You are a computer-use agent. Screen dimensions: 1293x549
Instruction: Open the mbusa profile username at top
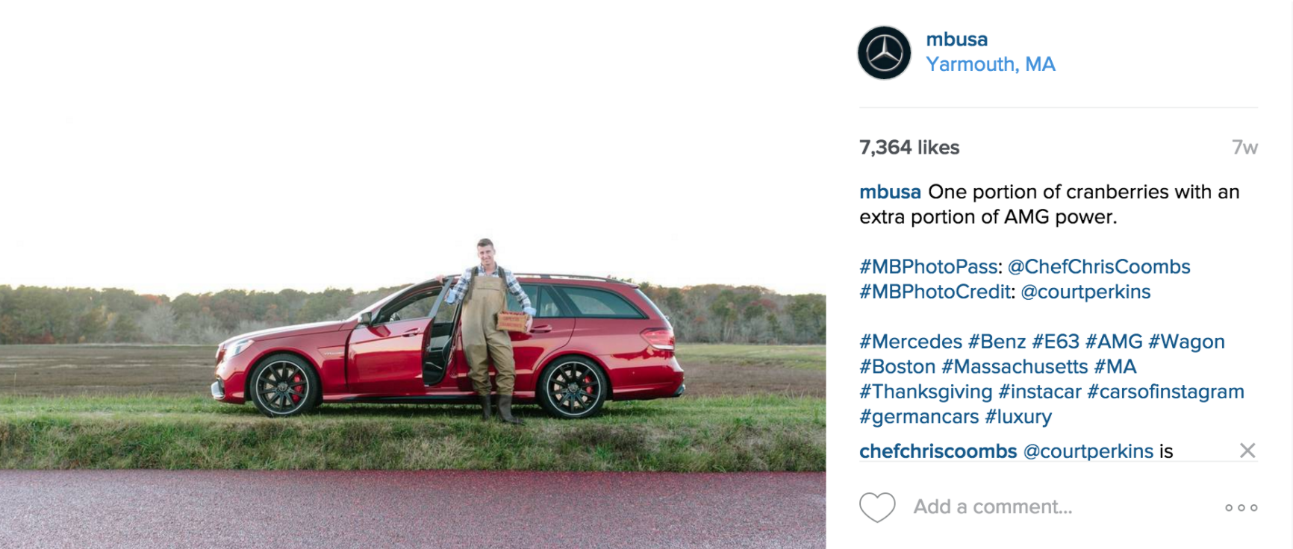[957, 40]
